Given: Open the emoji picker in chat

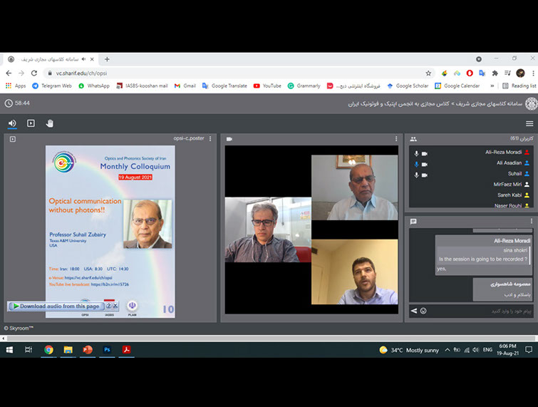Looking at the screenshot, I should (423, 311).
